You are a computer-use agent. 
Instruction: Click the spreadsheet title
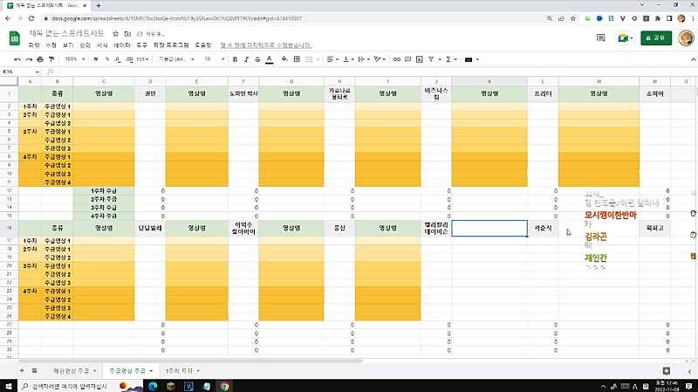pyautogui.click(x=67, y=33)
